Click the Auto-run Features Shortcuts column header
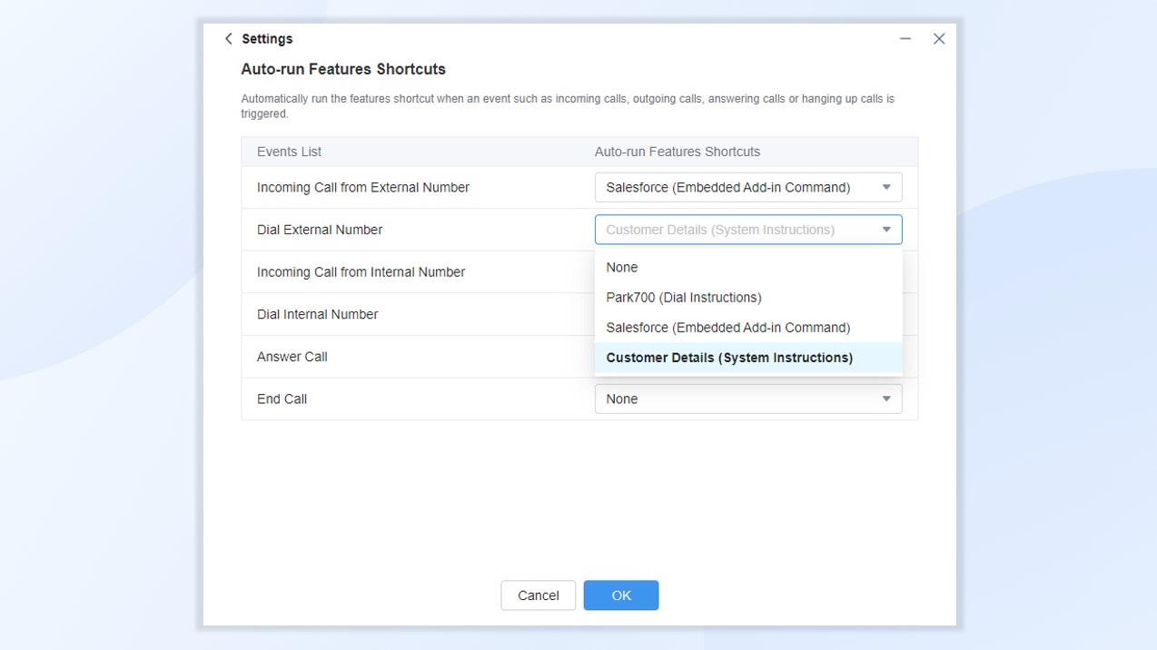This screenshot has width=1157, height=650. [x=677, y=152]
